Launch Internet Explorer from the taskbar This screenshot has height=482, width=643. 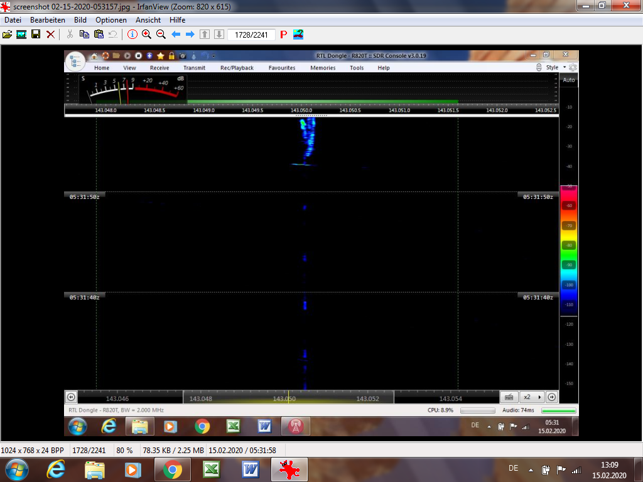coord(56,469)
